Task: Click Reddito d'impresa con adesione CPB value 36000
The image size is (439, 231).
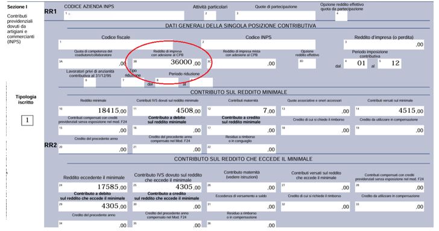Action: pyautogui.click(x=167, y=63)
